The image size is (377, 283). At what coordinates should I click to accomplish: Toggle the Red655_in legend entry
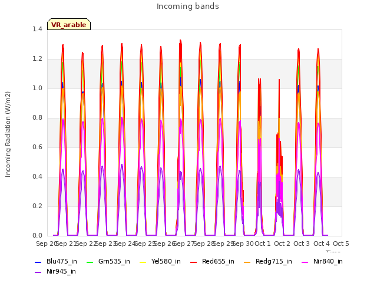click(212, 262)
